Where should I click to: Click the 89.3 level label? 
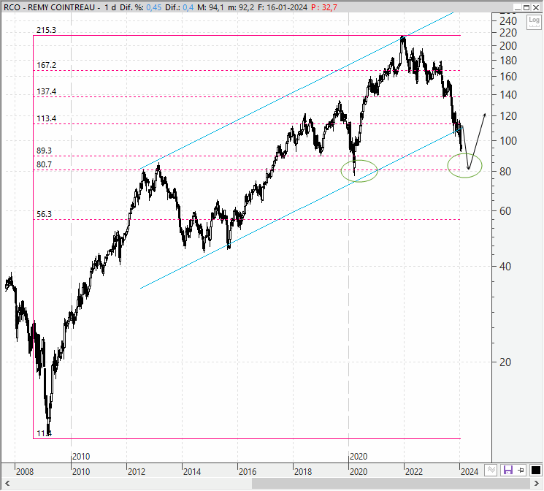(x=44, y=151)
